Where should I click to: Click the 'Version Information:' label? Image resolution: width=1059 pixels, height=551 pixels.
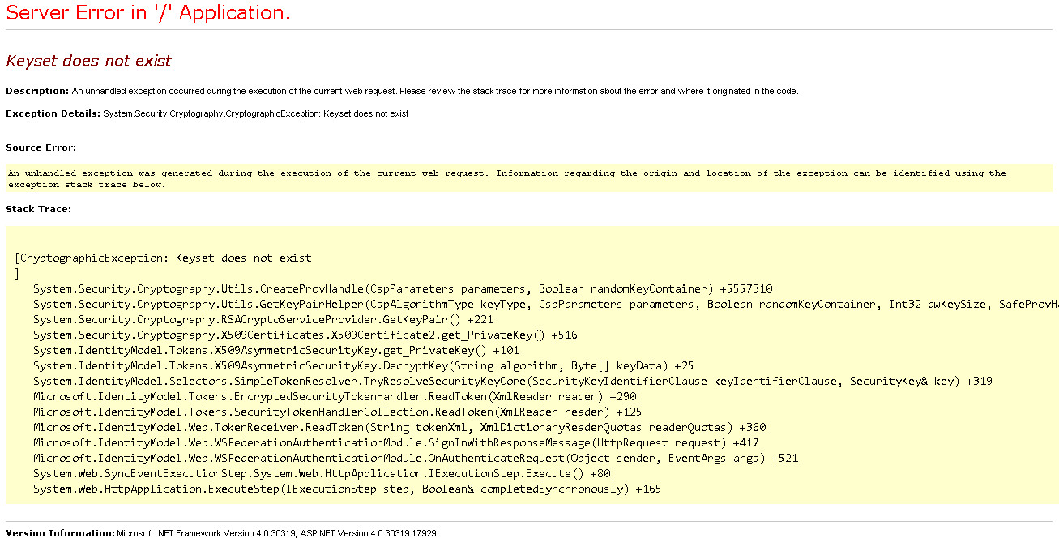click(50, 533)
